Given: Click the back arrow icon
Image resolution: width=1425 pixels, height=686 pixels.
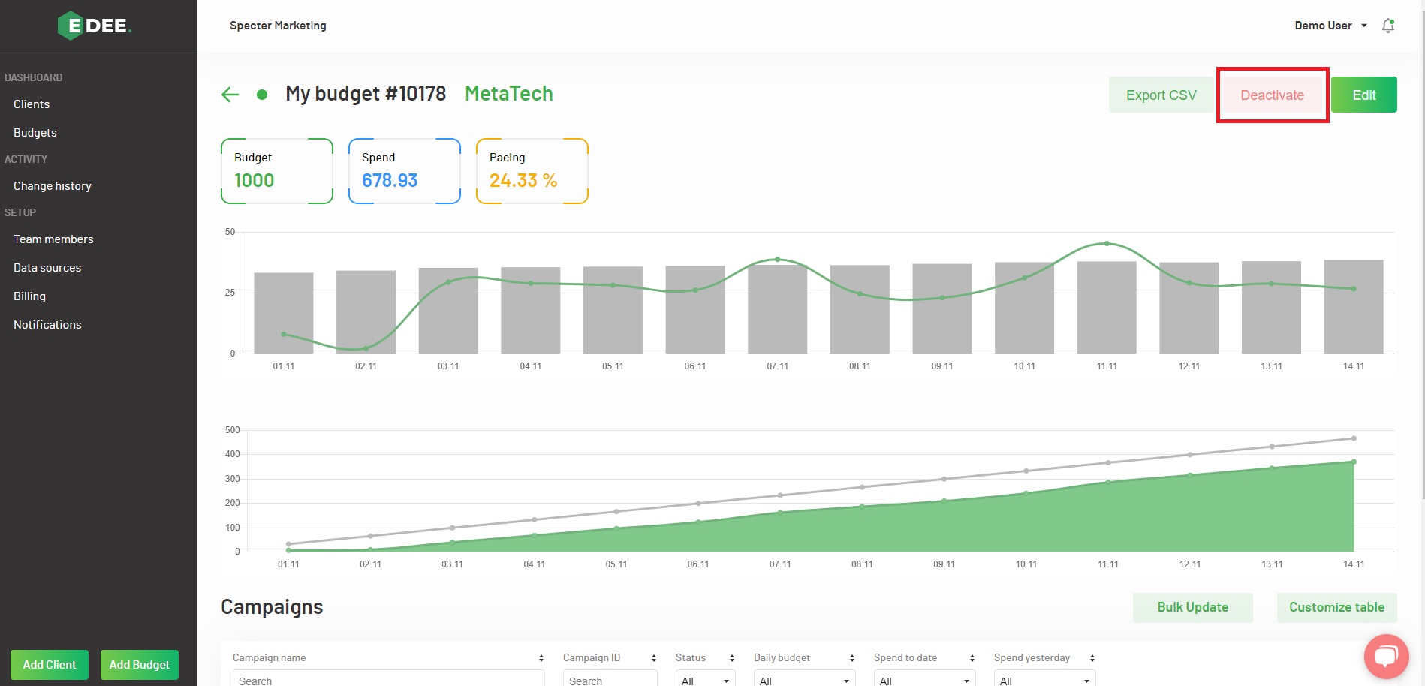Looking at the screenshot, I should click(230, 95).
